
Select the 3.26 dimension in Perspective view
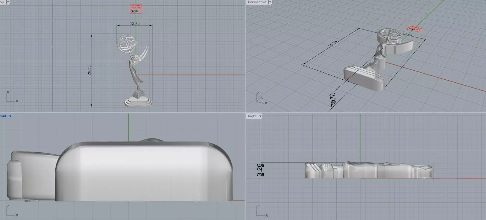[333, 100]
